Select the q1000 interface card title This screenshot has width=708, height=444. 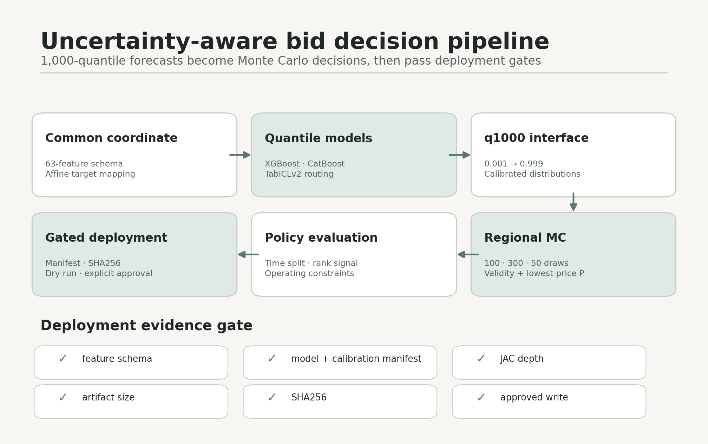[x=536, y=138]
